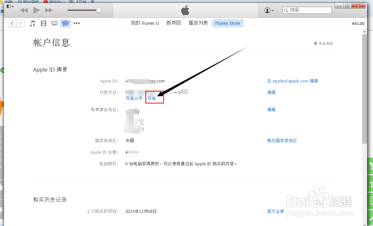
Task: Click the scrollbar up arrow
Action: coord(364,32)
